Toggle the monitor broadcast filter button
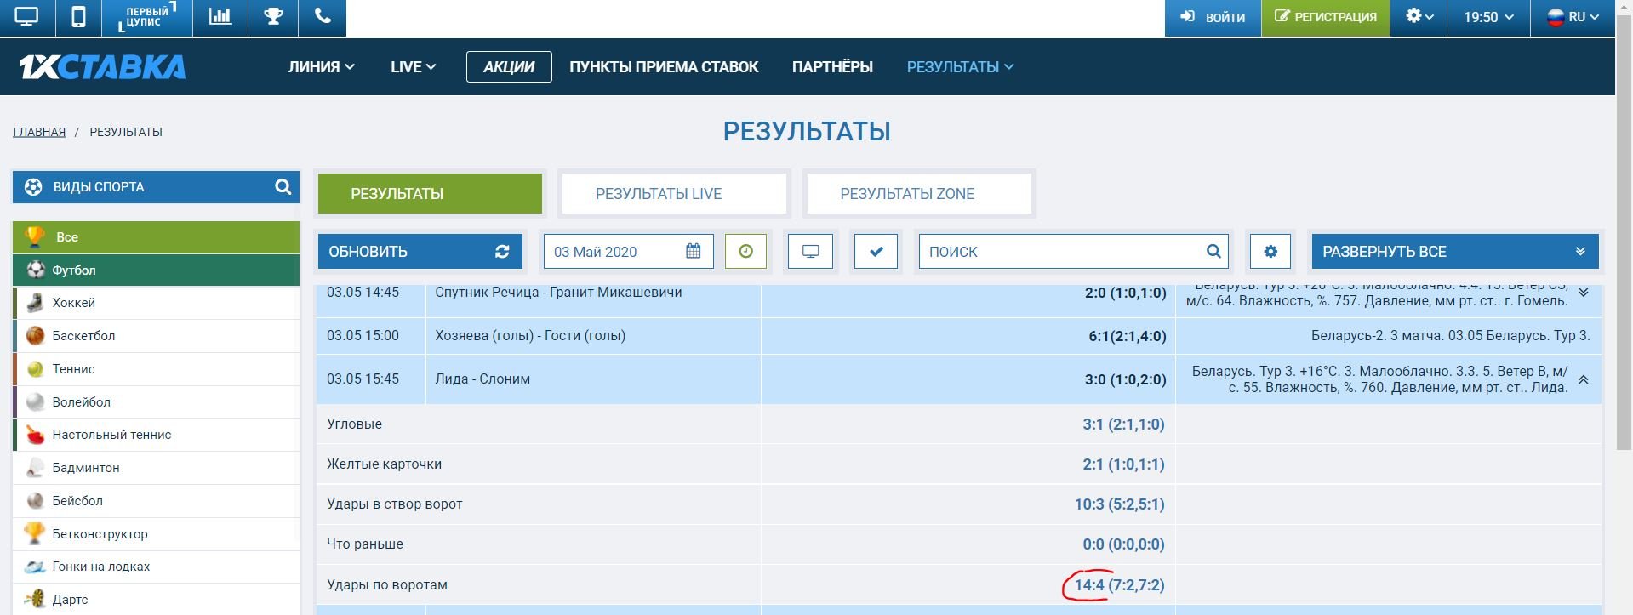1633x615 pixels. (x=810, y=251)
